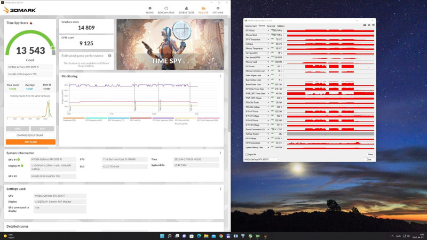The image size is (427, 240).
Task: Click the score distribution chart
Action: tap(30, 109)
